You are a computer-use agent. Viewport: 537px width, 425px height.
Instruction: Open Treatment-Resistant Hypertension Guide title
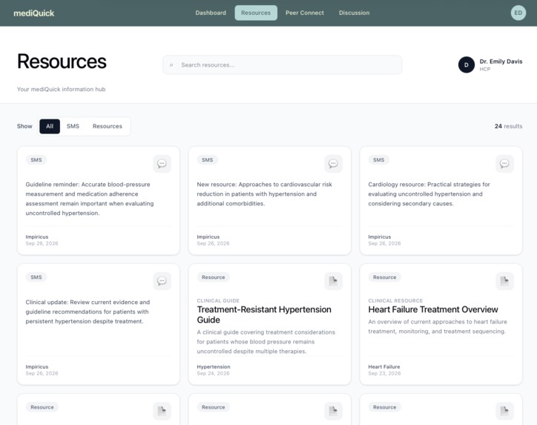pyautogui.click(x=264, y=314)
